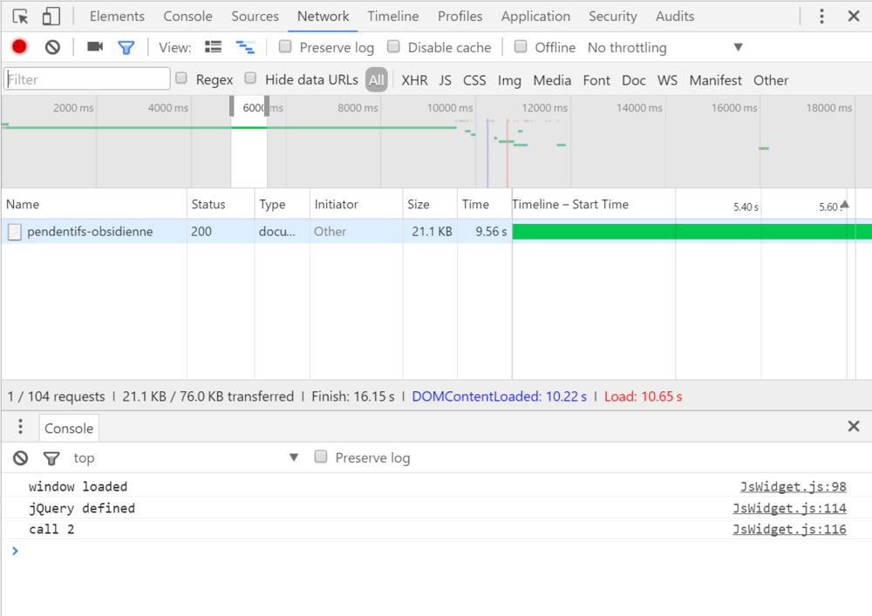Sort by the Time column header
872x616 pixels.
484,205
